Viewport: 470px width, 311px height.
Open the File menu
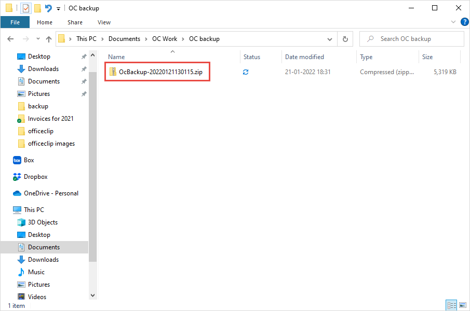(15, 22)
